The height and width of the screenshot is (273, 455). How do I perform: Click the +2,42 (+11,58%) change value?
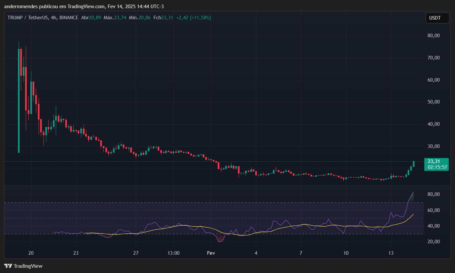[x=194, y=18]
